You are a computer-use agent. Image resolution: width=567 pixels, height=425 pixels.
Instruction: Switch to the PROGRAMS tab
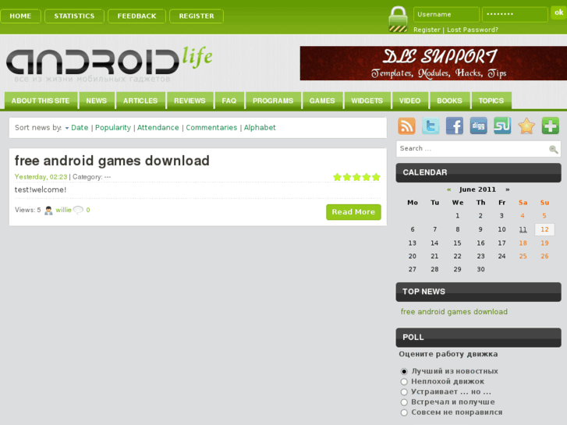tap(273, 101)
